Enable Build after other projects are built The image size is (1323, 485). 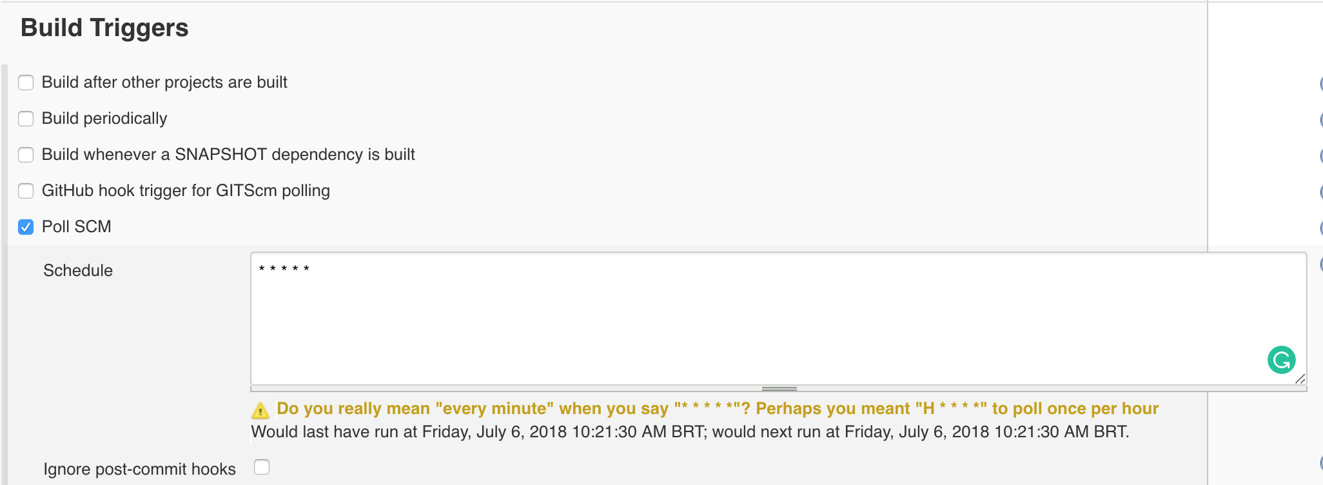tap(26, 83)
